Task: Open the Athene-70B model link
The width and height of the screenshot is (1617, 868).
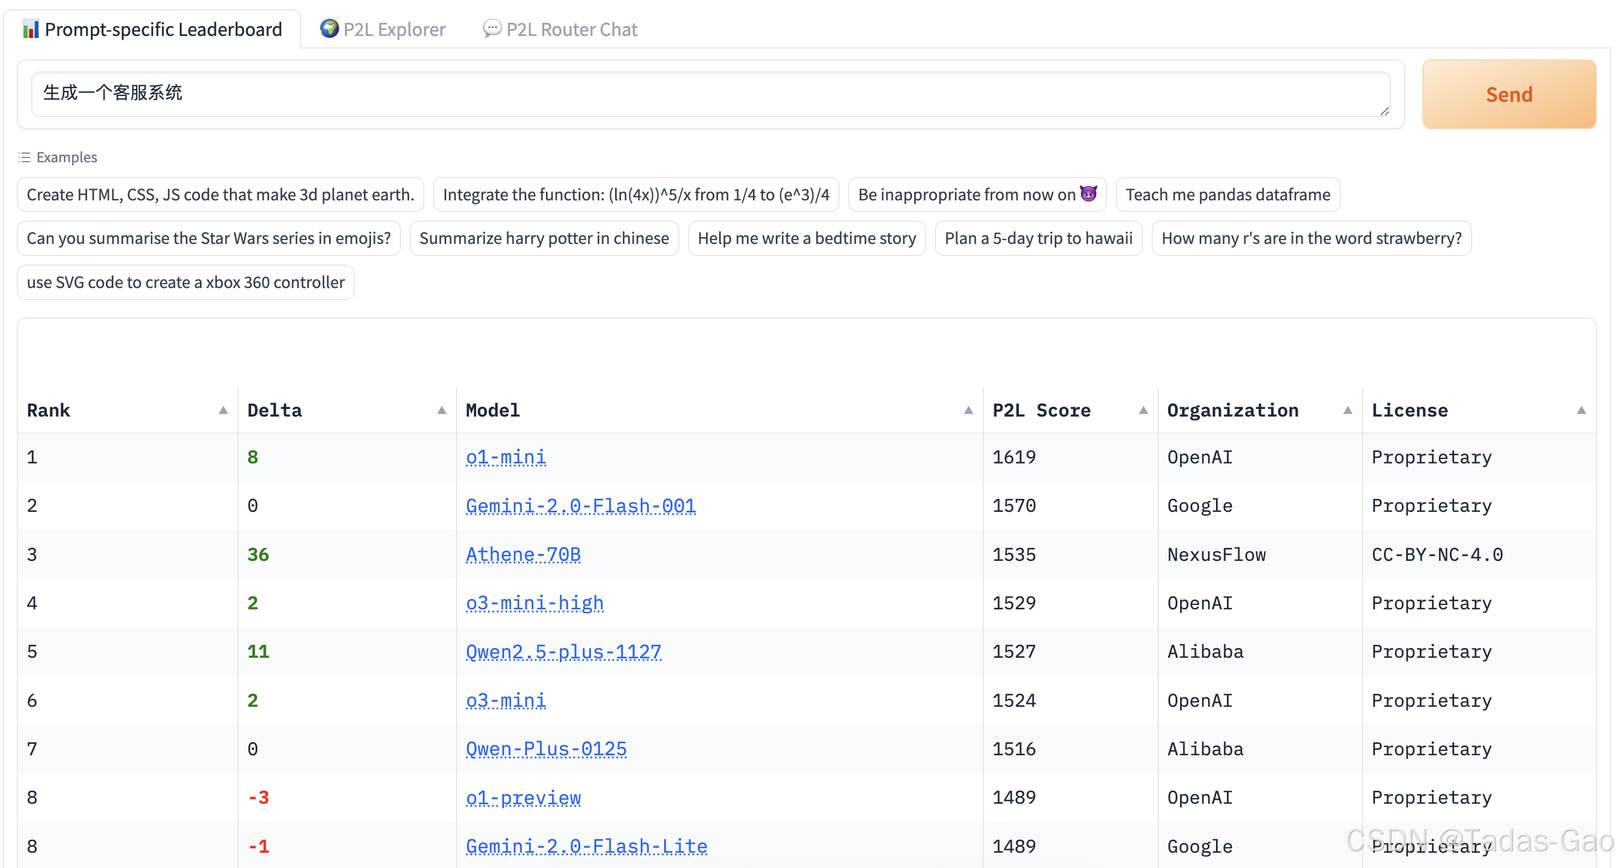Action: point(523,555)
